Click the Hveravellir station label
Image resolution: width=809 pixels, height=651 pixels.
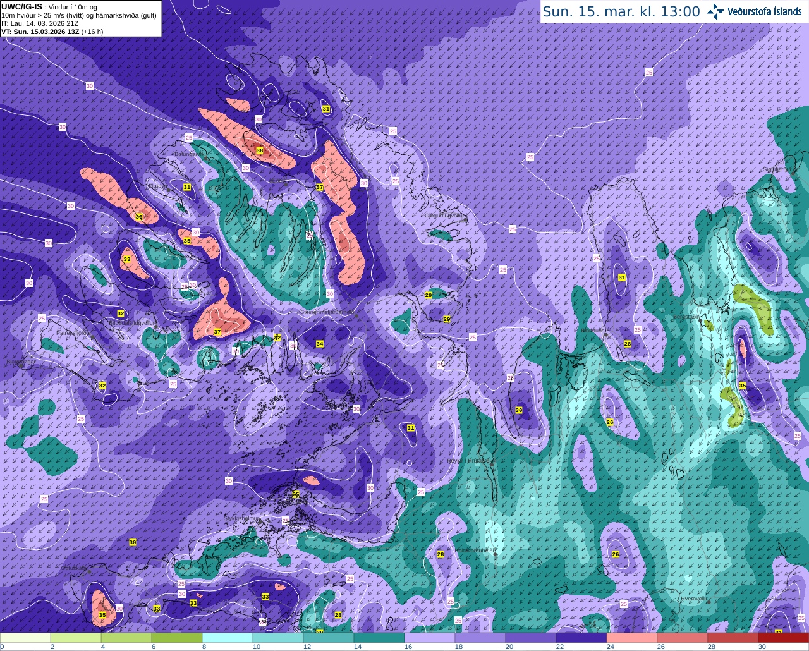coord(694,598)
